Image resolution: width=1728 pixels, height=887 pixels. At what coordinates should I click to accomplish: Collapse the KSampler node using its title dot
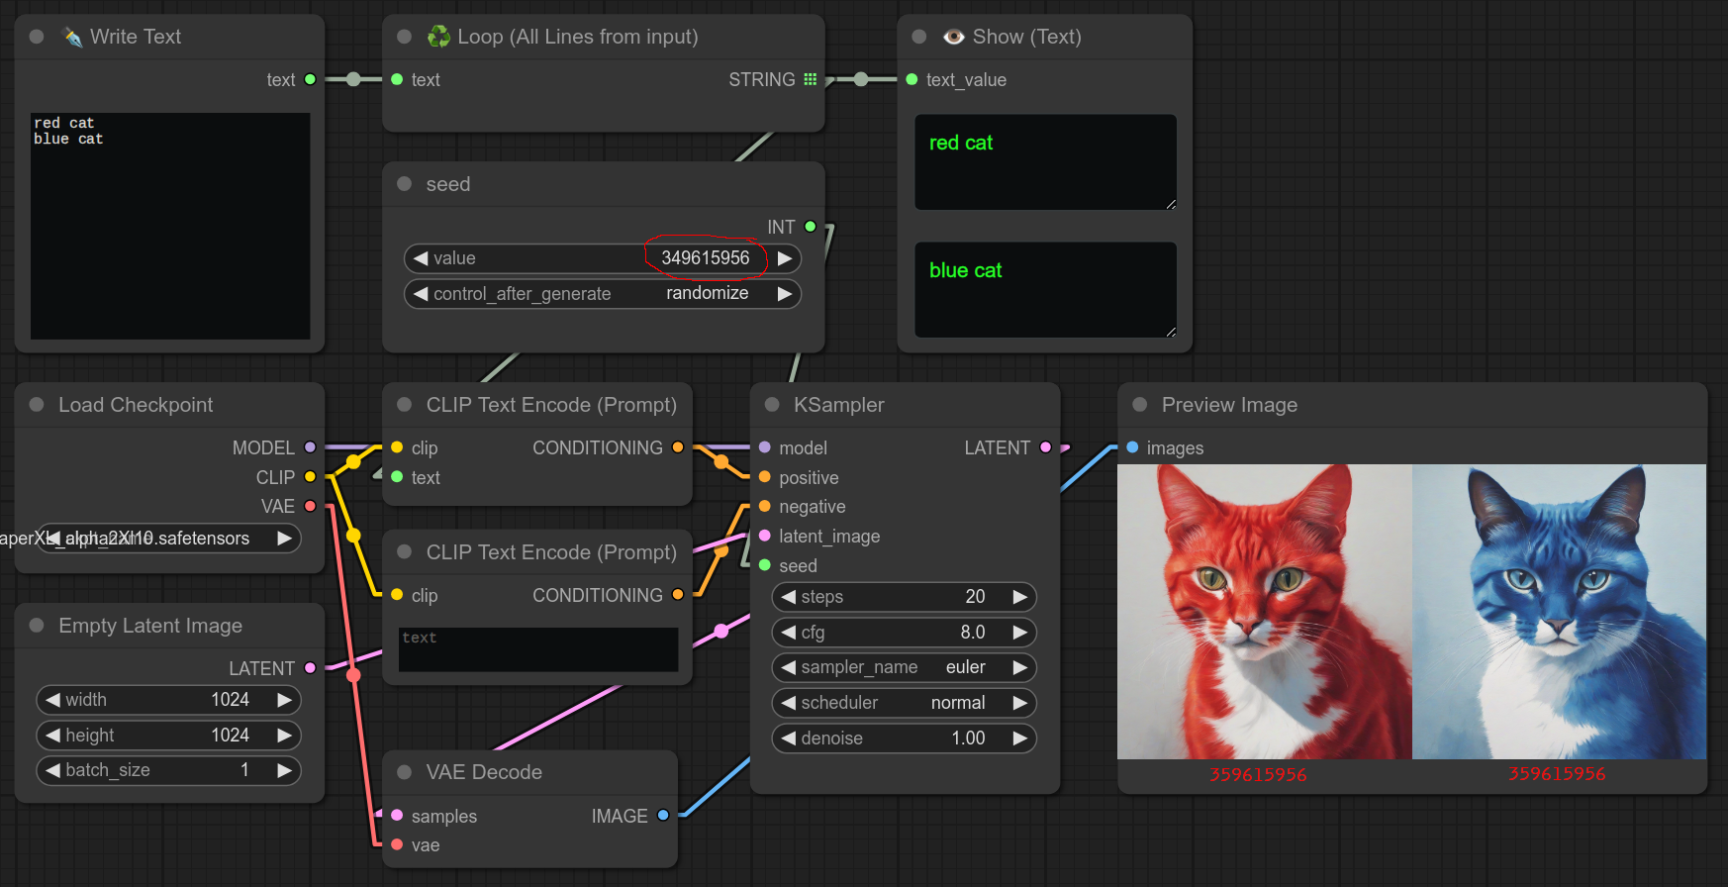click(x=772, y=405)
